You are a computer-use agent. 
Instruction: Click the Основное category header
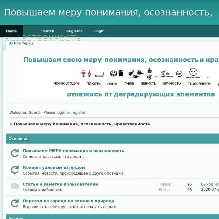[x=19, y=139]
